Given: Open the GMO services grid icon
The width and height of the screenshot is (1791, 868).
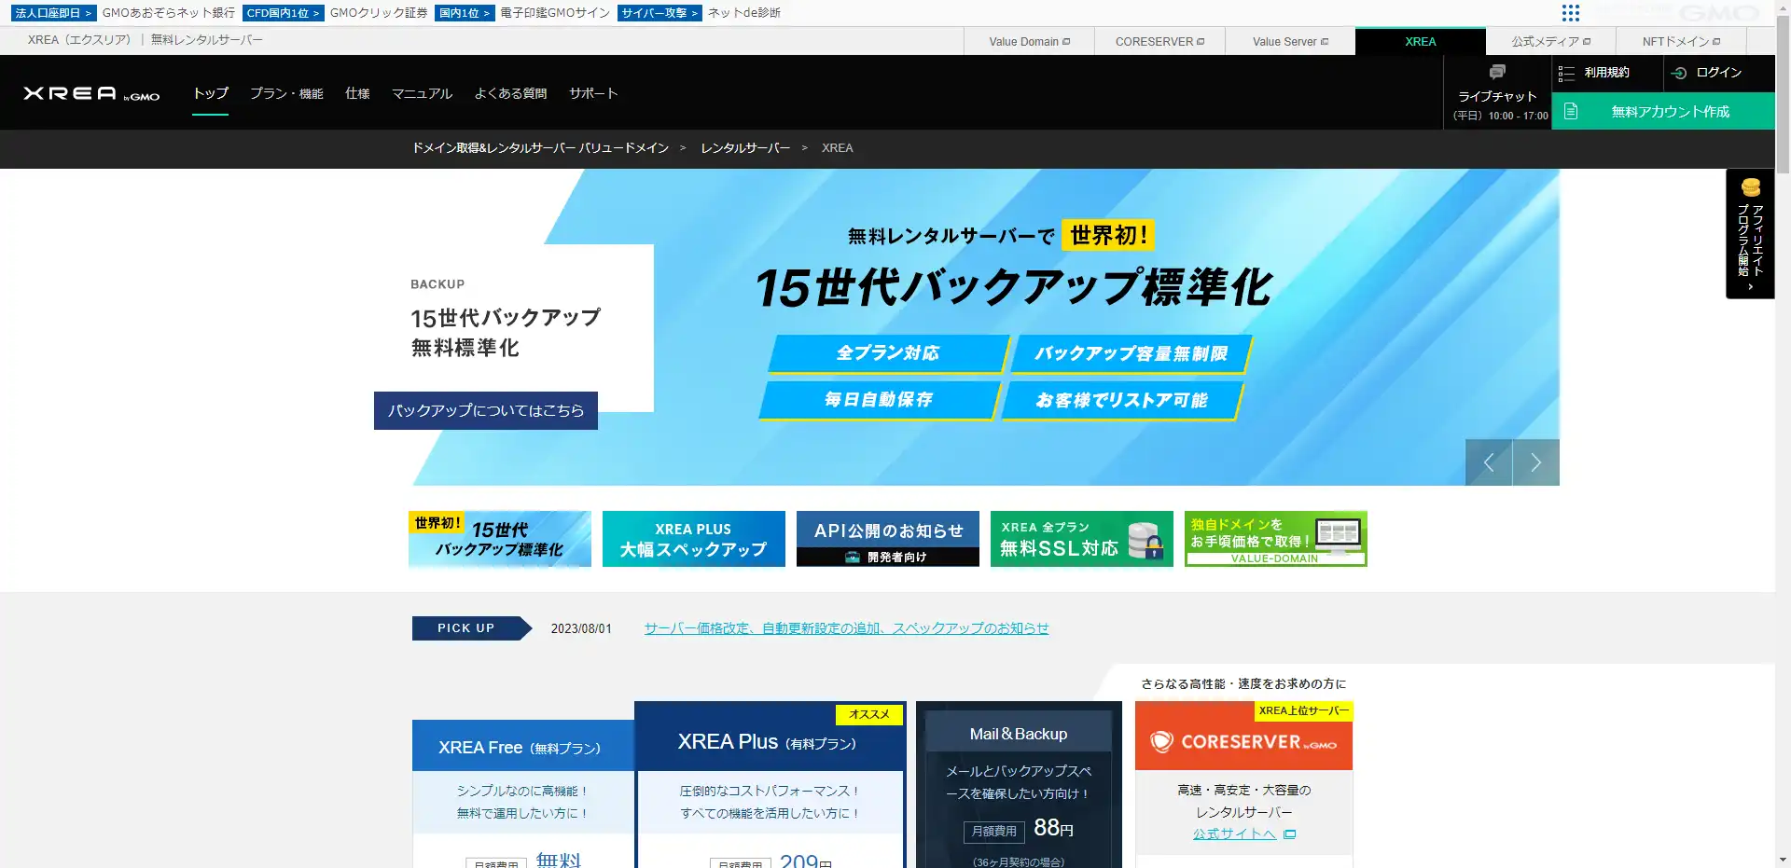Looking at the screenshot, I should click(x=1571, y=13).
